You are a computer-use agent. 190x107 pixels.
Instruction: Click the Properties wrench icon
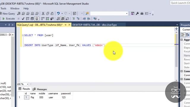pyautogui.click(x=137, y=13)
